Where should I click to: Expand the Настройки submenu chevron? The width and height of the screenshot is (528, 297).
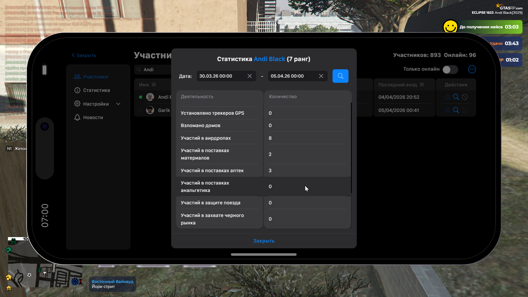[x=118, y=104]
